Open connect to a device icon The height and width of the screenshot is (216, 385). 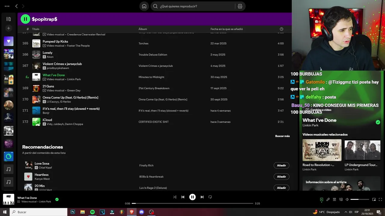pos(341,199)
